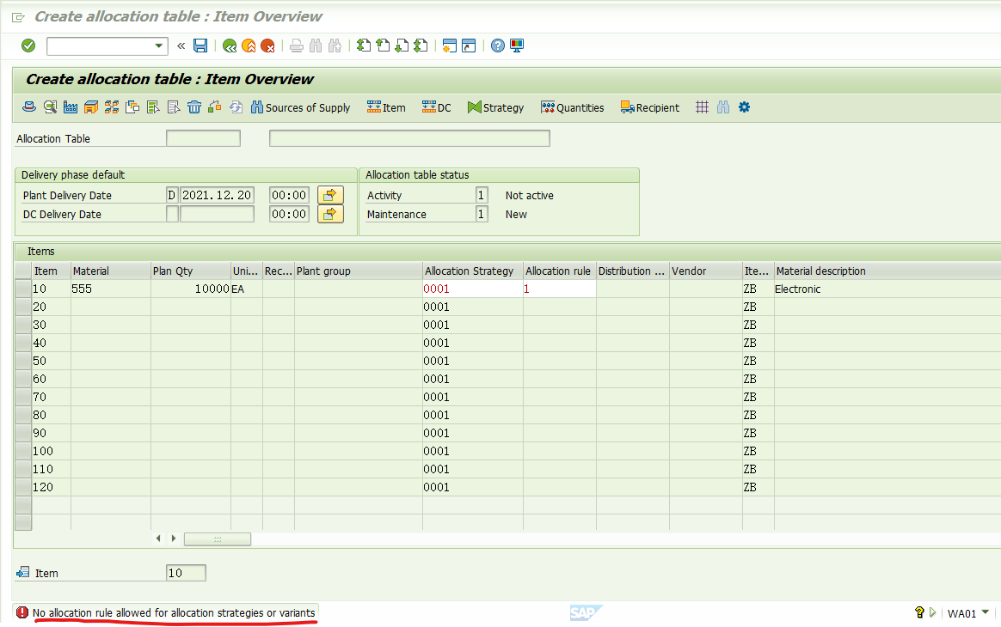Click the green select-all list icon
This screenshot has height=627, width=1001.
click(153, 107)
